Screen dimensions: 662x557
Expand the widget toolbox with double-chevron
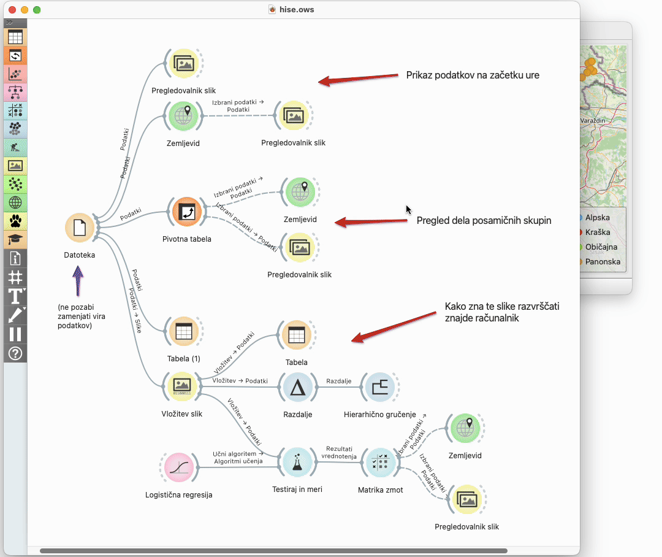[9, 22]
